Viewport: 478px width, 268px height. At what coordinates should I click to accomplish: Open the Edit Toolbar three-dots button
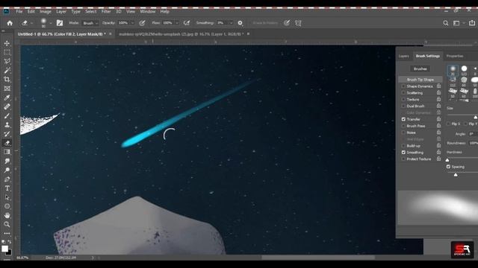click(7, 233)
